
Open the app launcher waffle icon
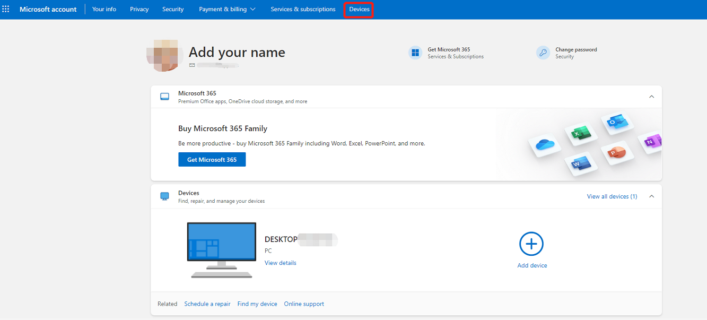coord(6,8)
